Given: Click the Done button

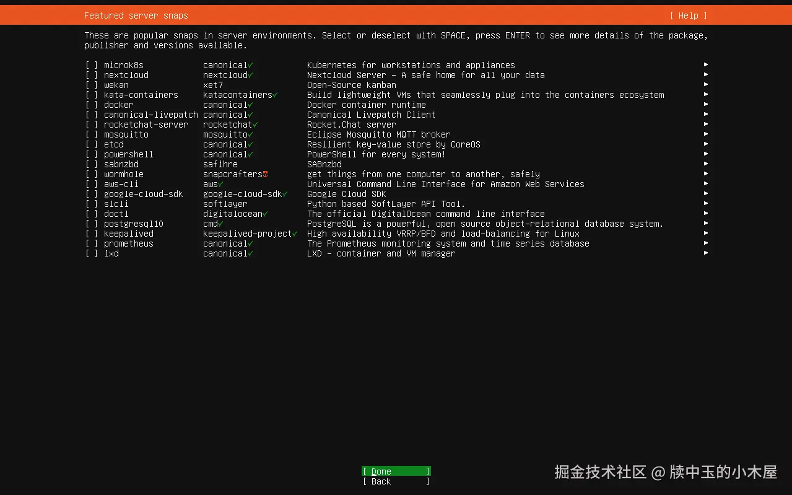Looking at the screenshot, I should pyautogui.click(x=396, y=471).
